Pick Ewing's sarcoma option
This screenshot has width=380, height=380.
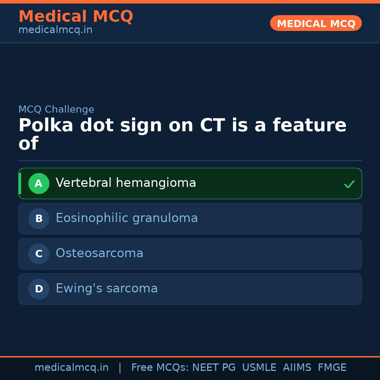(107, 289)
